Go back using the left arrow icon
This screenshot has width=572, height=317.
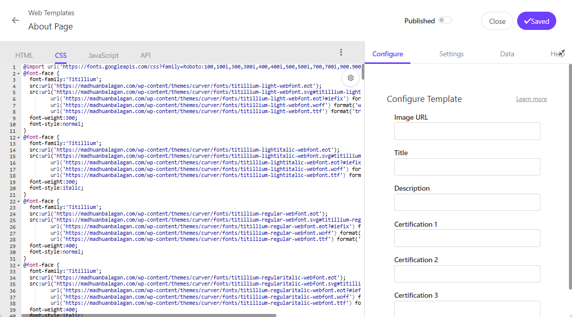pyautogui.click(x=16, y=21)
